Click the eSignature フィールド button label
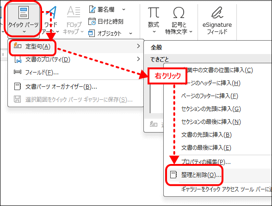272x206 pixels. [x=217, y=28]
